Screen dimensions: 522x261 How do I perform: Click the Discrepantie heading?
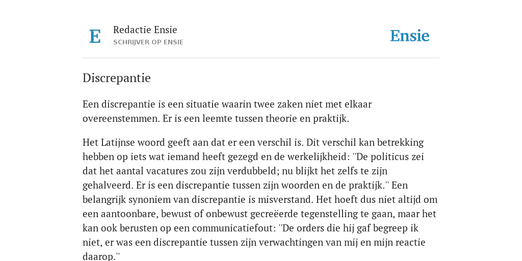[x=117, y=78]
